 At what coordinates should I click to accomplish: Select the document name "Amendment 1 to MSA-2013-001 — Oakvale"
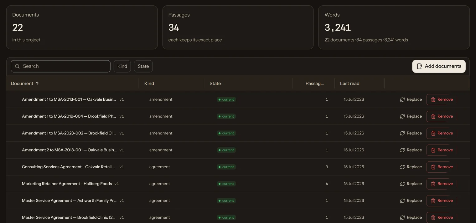[x=69, y=99]
